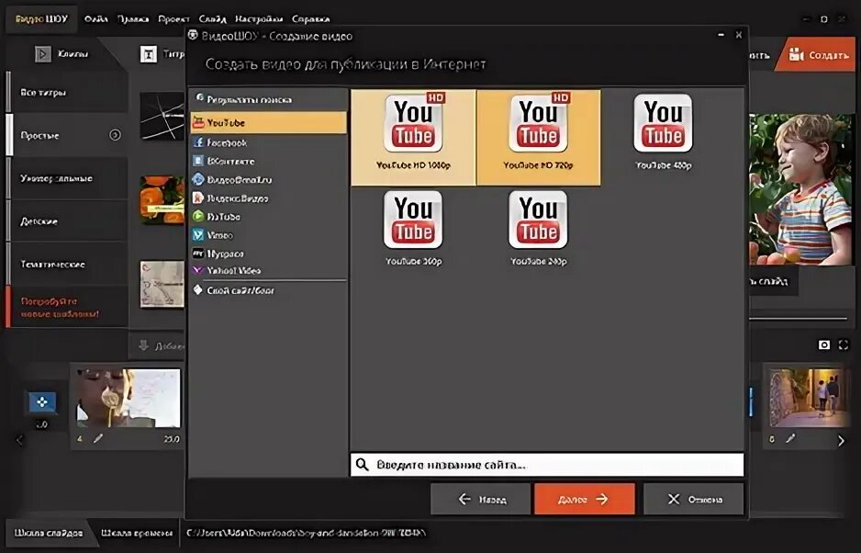The height and width of the screenshot is (553, 861).
Task: Select the YouTube 360p preset
Action: [413, 228]
